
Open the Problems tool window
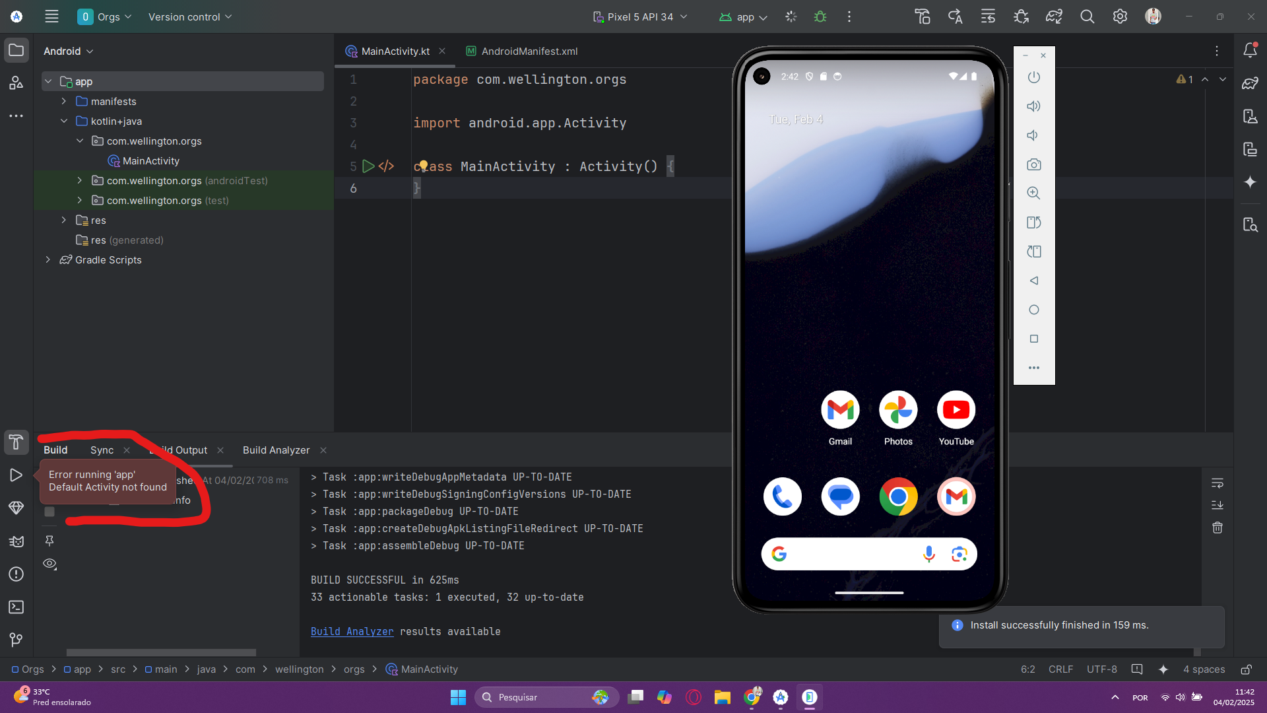[x=16, y=574]
